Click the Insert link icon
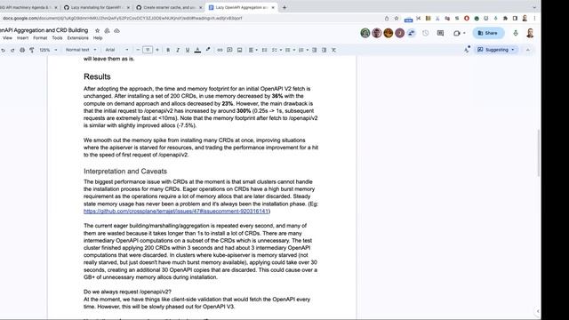The height and width of the screenshot is (320, 569). (220, 50)
